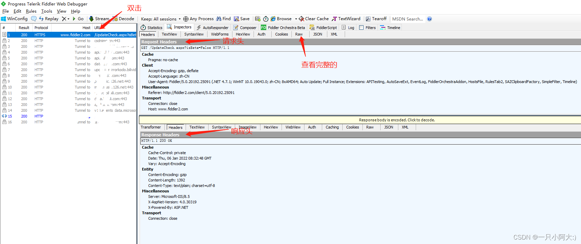The height and width of the screenshot is (244, 581).
Task: Click the timer stopwatch icon
Action: [x=266, y=19]
